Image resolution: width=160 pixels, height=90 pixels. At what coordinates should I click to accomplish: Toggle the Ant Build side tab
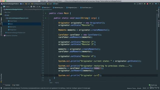click(x=159, y=23)
